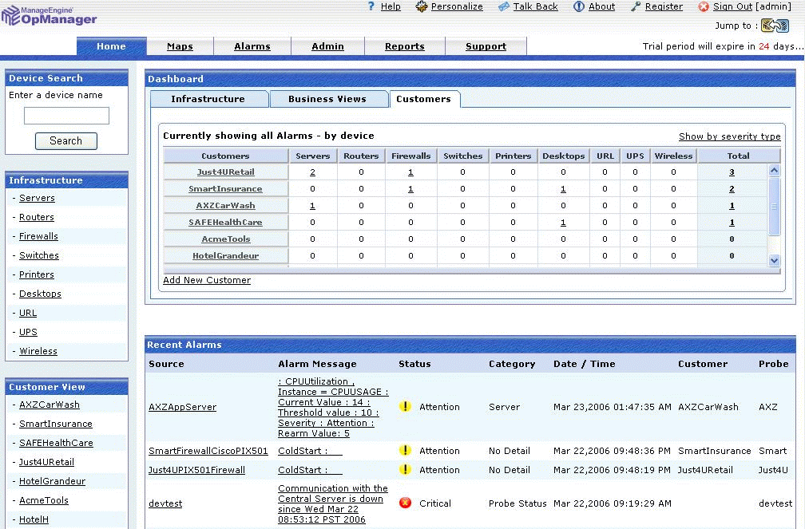Open the Alarms tab
The width and height of the screenshot is (805, 529).
(252, 46)
